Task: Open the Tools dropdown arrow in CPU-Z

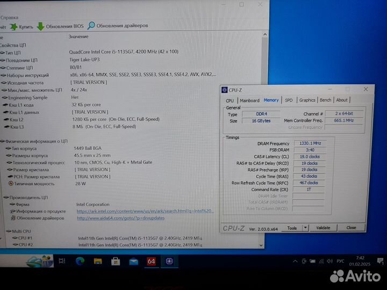Action: tap(305, 228)
